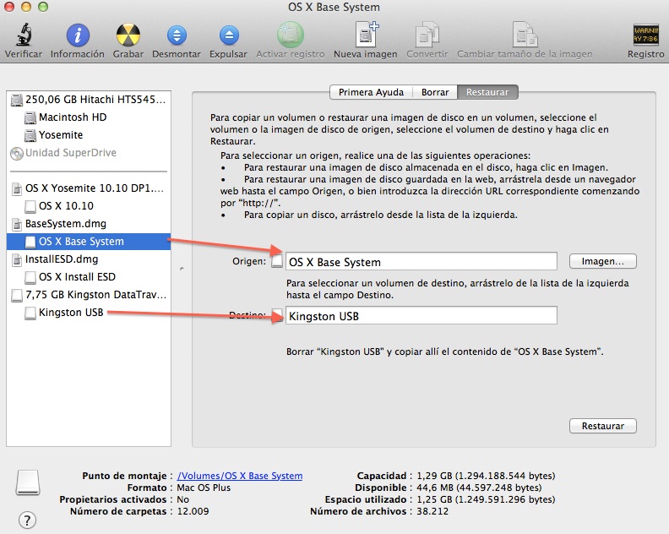669x534 pixels.
Task: Select OS X Install ESD volume
Action: (x=89, y=277)
